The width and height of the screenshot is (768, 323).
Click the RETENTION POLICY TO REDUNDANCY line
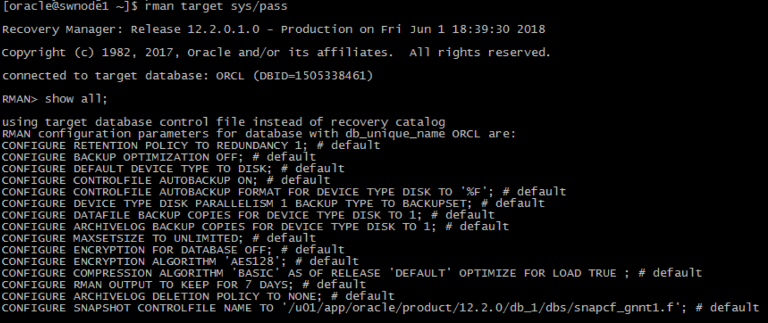click(x=191, y=145)
